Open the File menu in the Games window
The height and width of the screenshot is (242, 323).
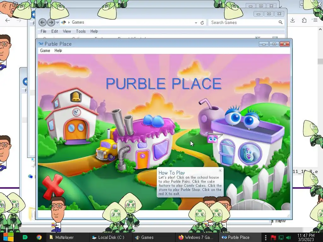(44, 31)
